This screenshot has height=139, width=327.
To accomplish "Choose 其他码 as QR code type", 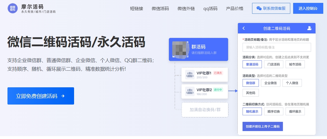I will (250, 93).
